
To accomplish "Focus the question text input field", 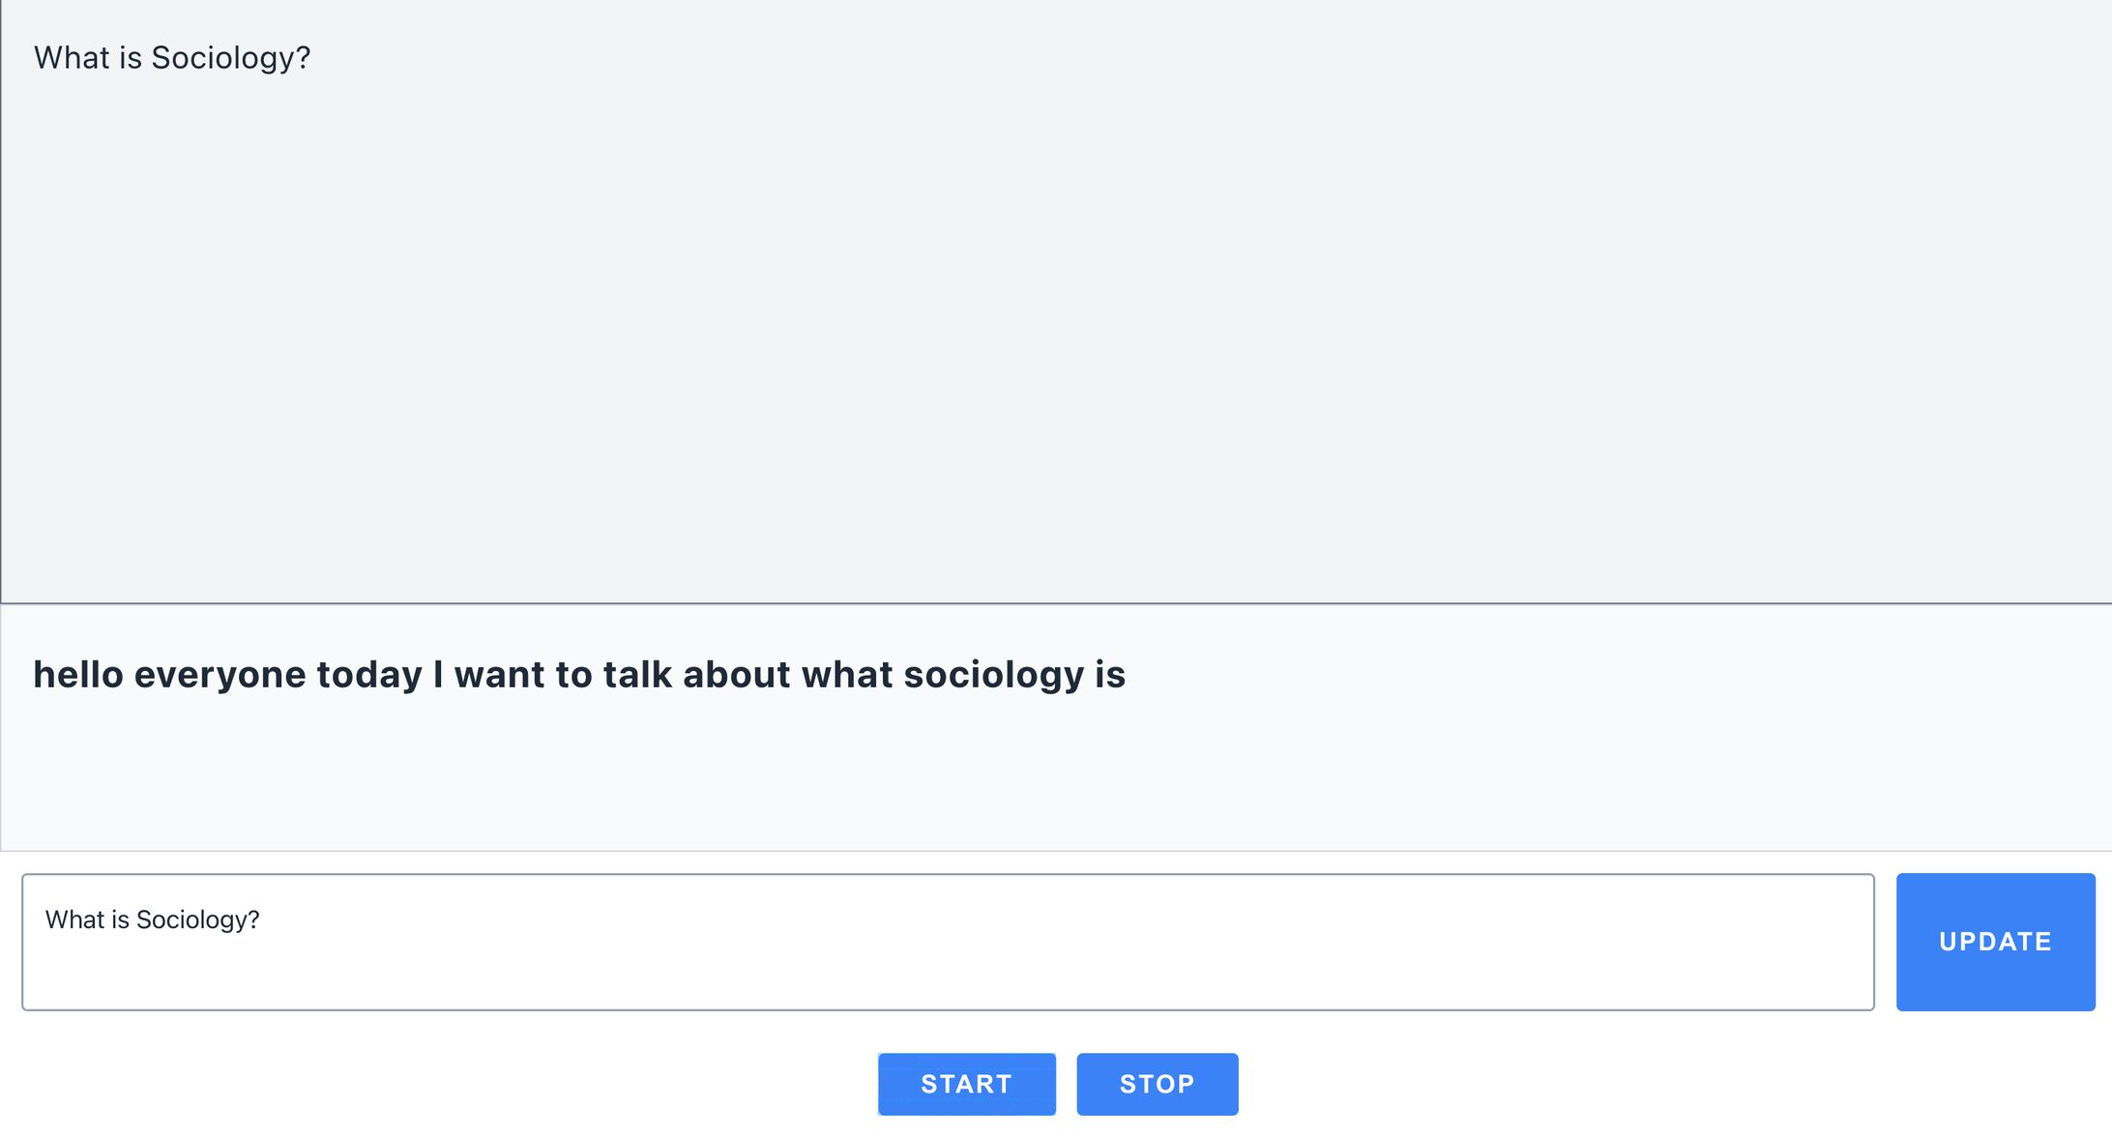I will click(x=948, y=957).
